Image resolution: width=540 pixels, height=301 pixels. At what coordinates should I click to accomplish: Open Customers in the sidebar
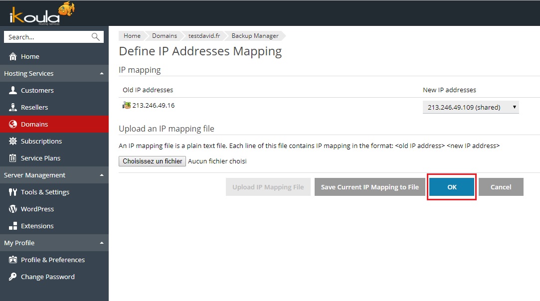tap(54, 90)
